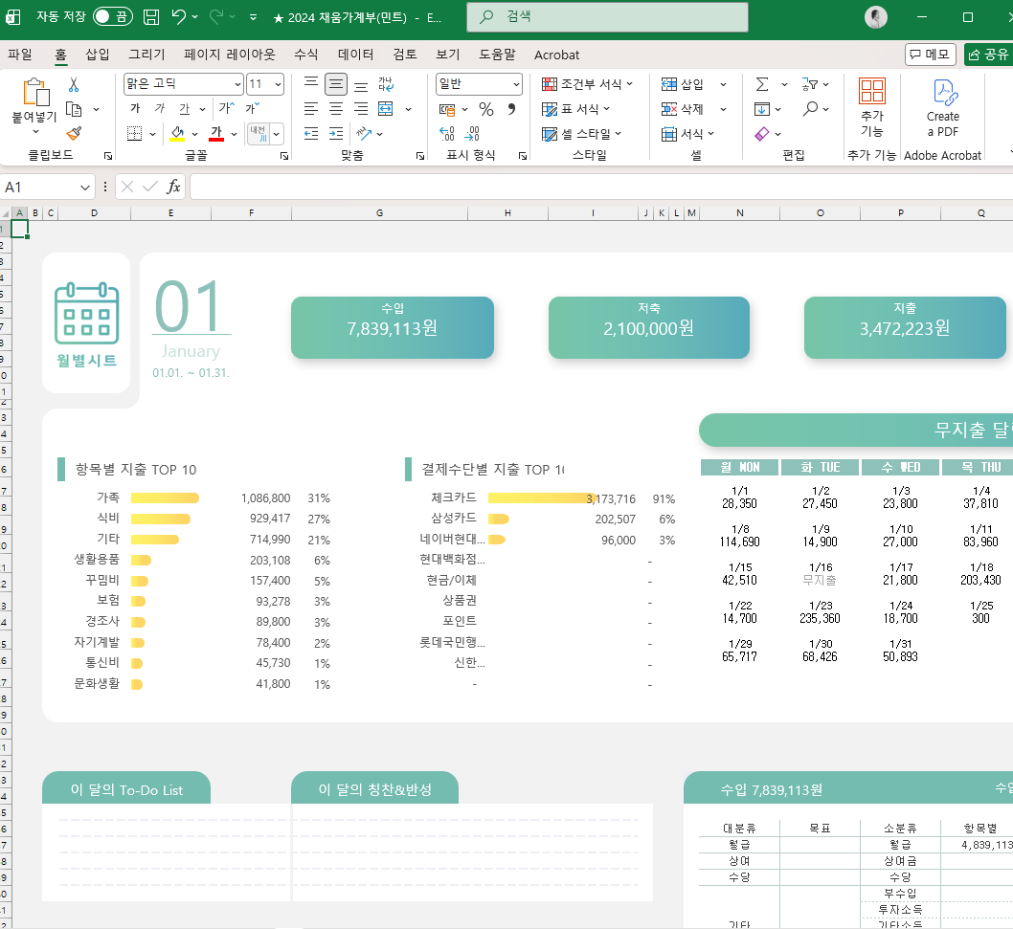Click the Insert Function fx icon
This screenshot has width=1013, height=929.
click(173, 187)
